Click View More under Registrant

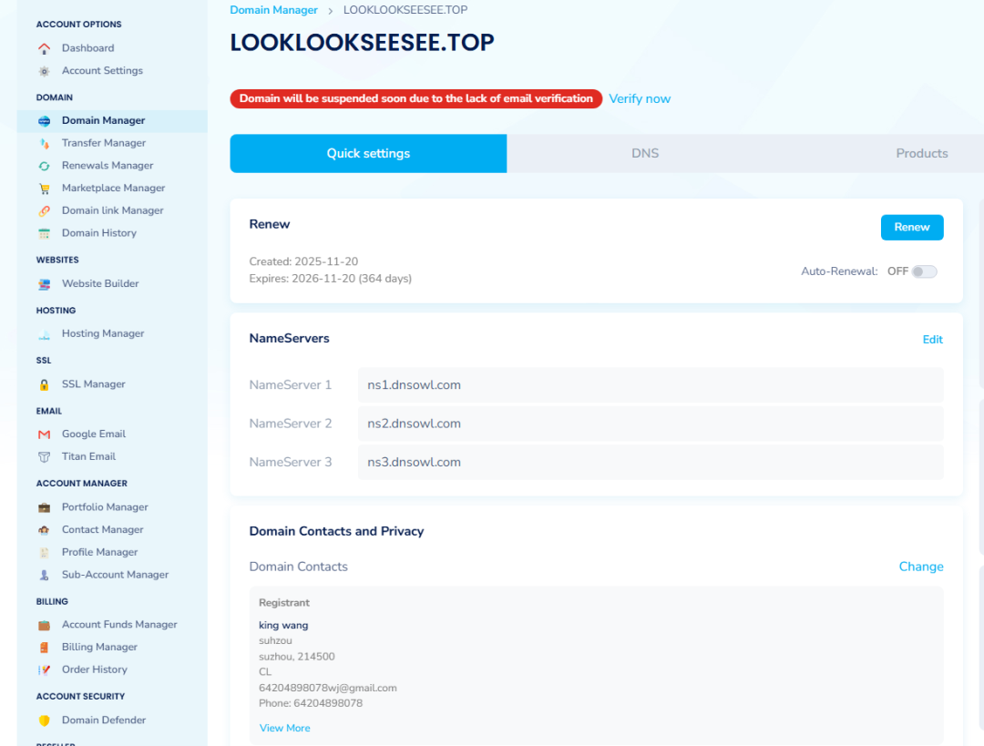point(284,728)
